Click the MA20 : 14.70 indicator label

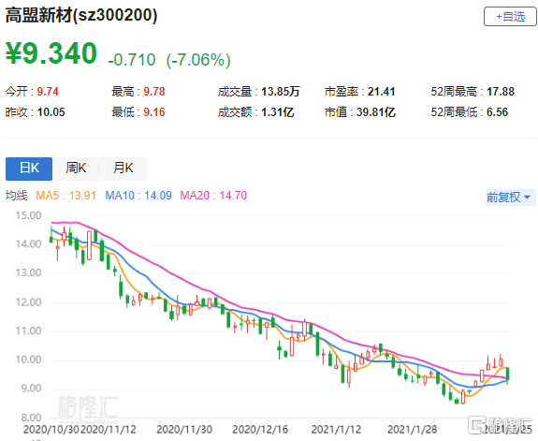213,196
